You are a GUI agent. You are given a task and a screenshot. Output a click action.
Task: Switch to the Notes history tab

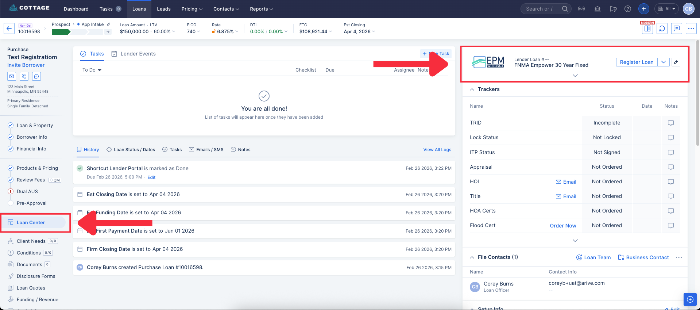[x=241, y=150]
